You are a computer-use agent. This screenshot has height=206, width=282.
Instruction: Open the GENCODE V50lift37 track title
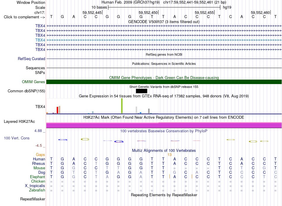(164, 22)
